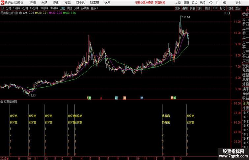Open the 资讯 menu

56,3
